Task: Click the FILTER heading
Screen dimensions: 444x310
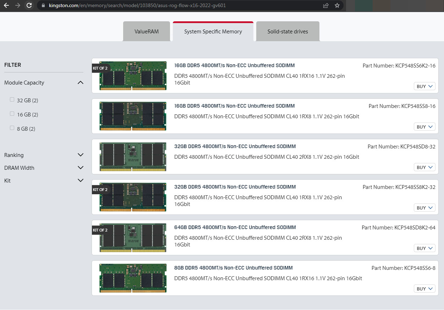Action: [13, 65]
